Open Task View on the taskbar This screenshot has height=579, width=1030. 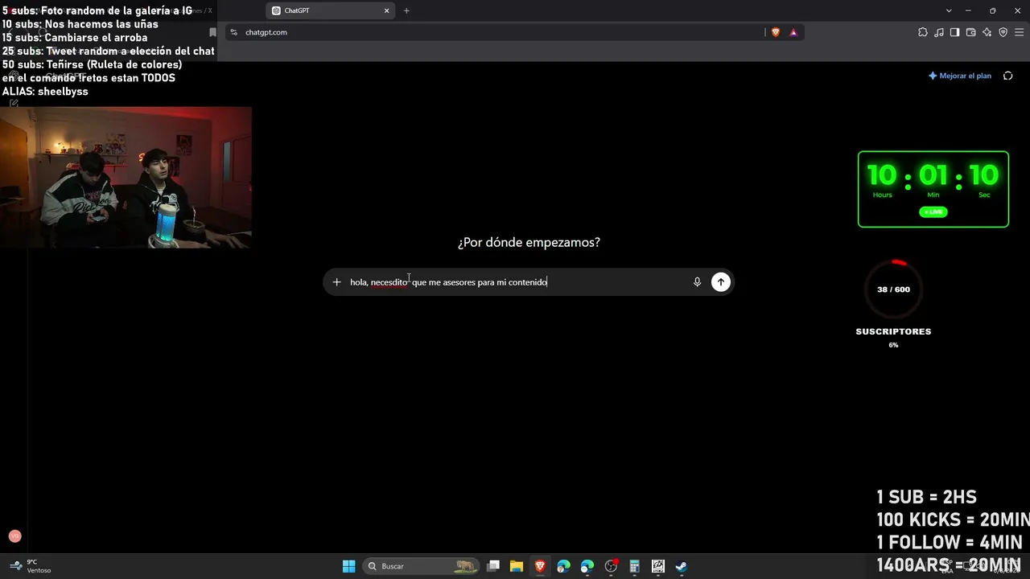pos(493,566)
